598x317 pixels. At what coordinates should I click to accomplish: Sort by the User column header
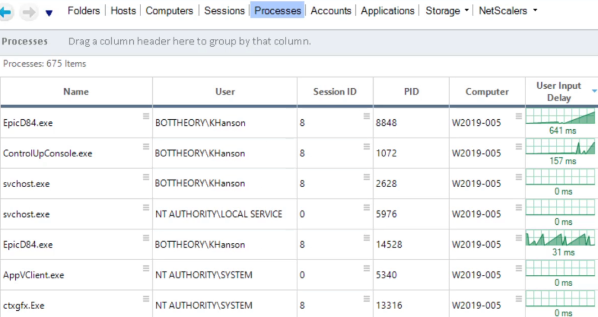coord(225,92)
